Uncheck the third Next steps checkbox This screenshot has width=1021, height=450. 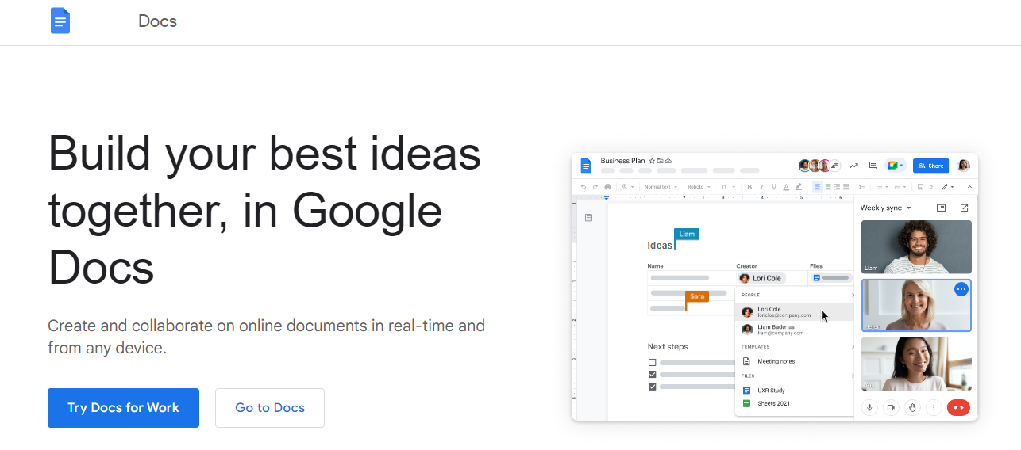653,387
